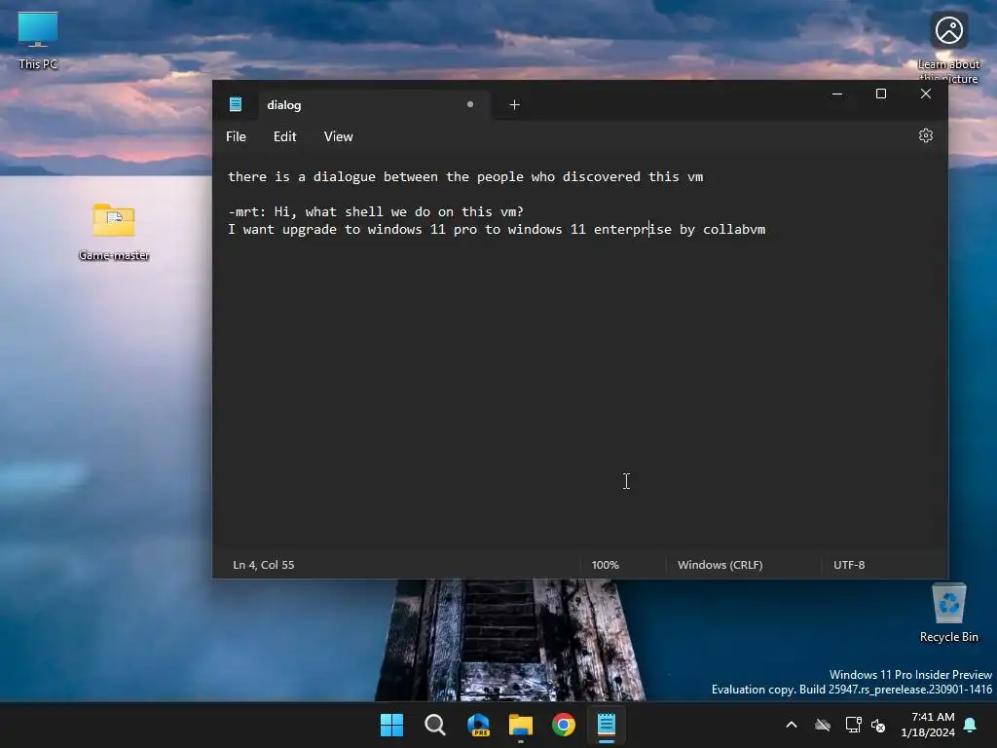Image resolution: width=997 pixels, height=748 pixels.
Task: Select the dialog tab
Action: [374, 105]
